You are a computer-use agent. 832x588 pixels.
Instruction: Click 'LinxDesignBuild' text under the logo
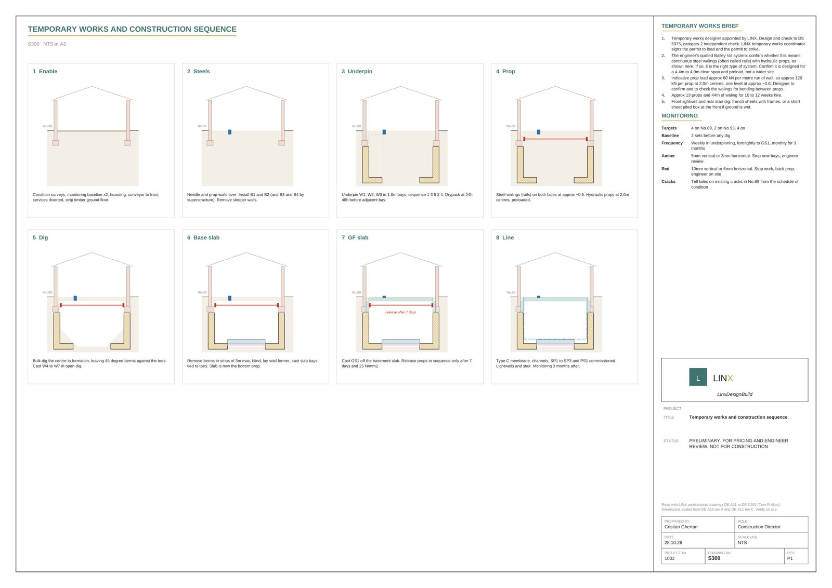(x=734, y=394)
